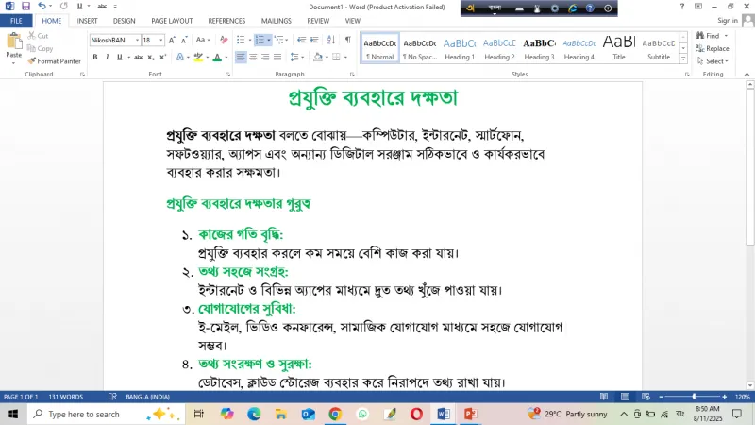Cut the selected text
Viewport: 755px width, 425px height.
pyautogui.click(x=38, y=36)
